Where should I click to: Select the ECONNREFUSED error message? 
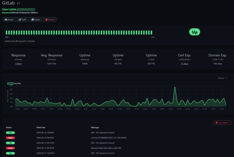click(109, 138)
